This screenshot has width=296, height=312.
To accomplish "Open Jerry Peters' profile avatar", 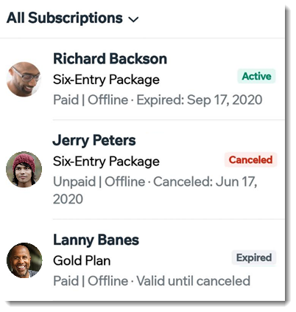I will coord(24,170).
